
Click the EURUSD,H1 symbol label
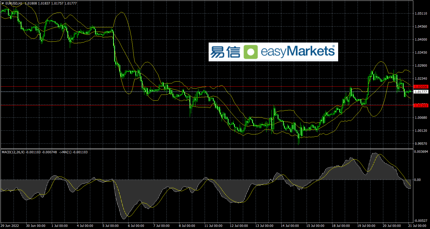[x=14, y=3]
